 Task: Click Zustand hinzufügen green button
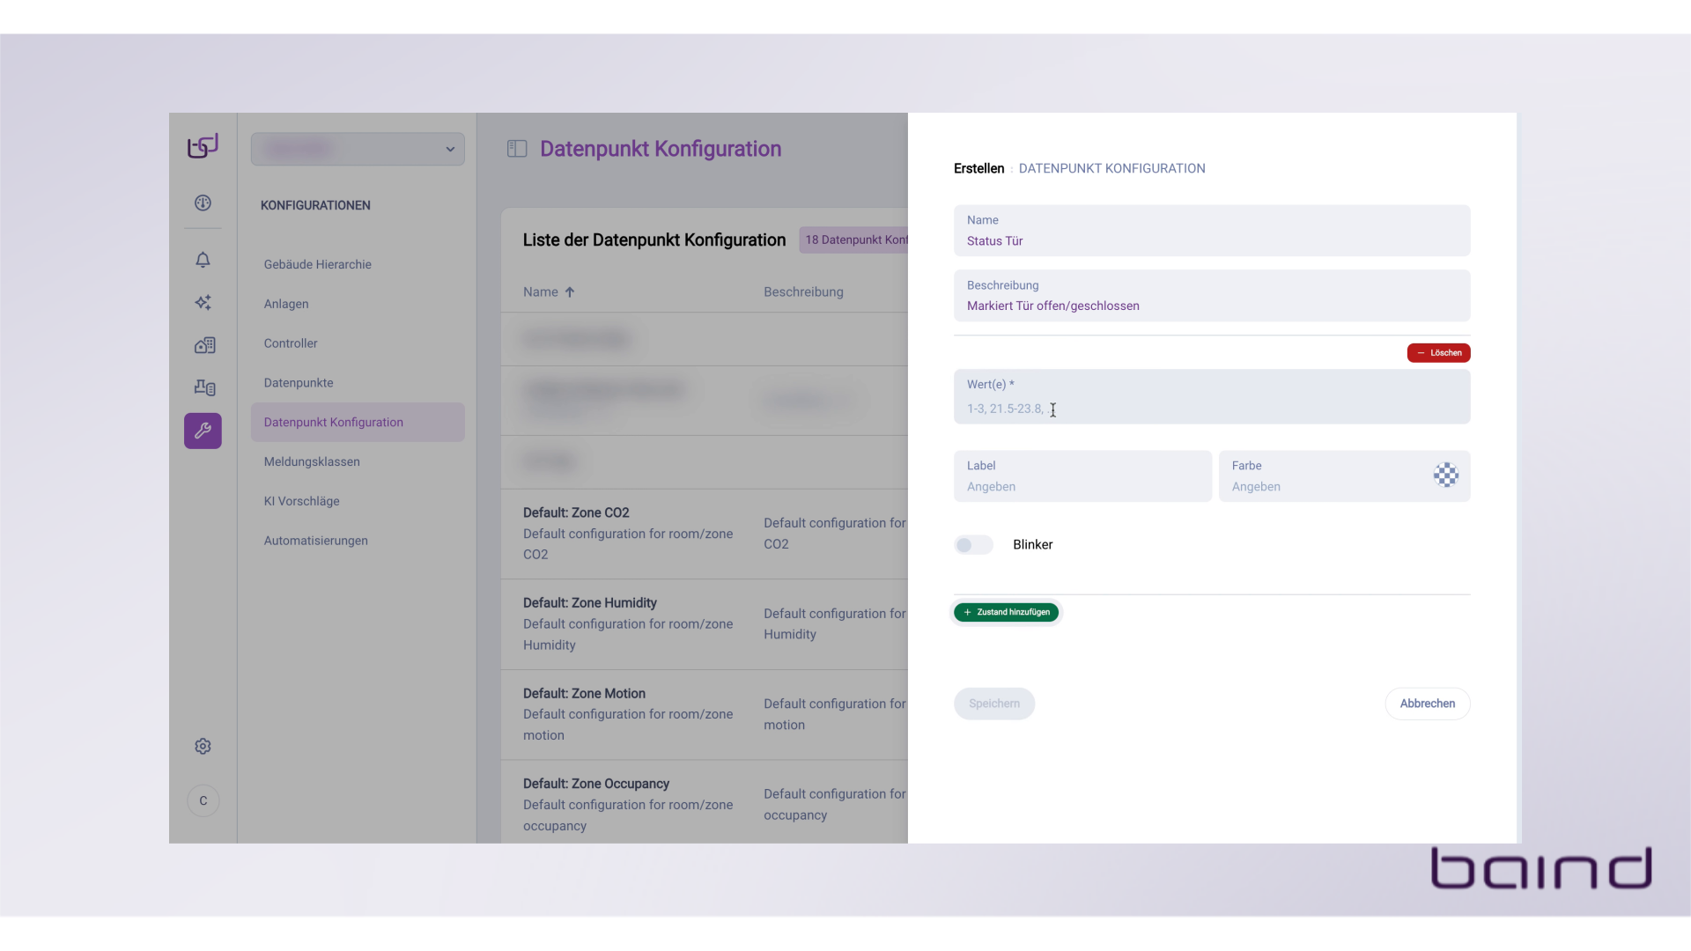(1006, 612)
